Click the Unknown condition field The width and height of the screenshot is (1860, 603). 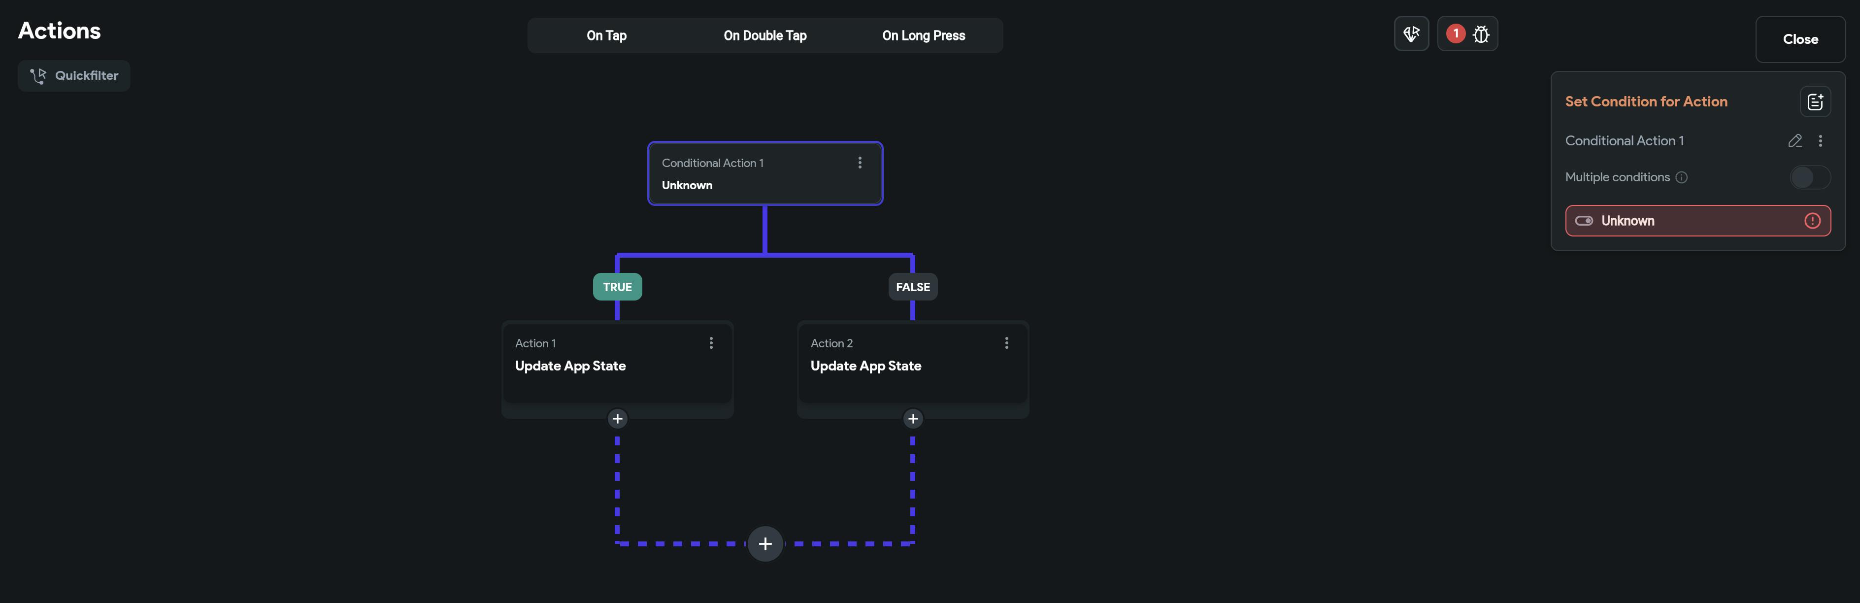click(x=1682, y=221)
